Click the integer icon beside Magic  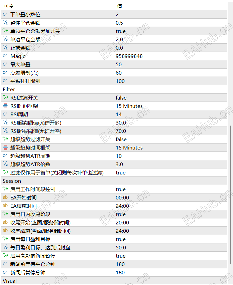5,56
